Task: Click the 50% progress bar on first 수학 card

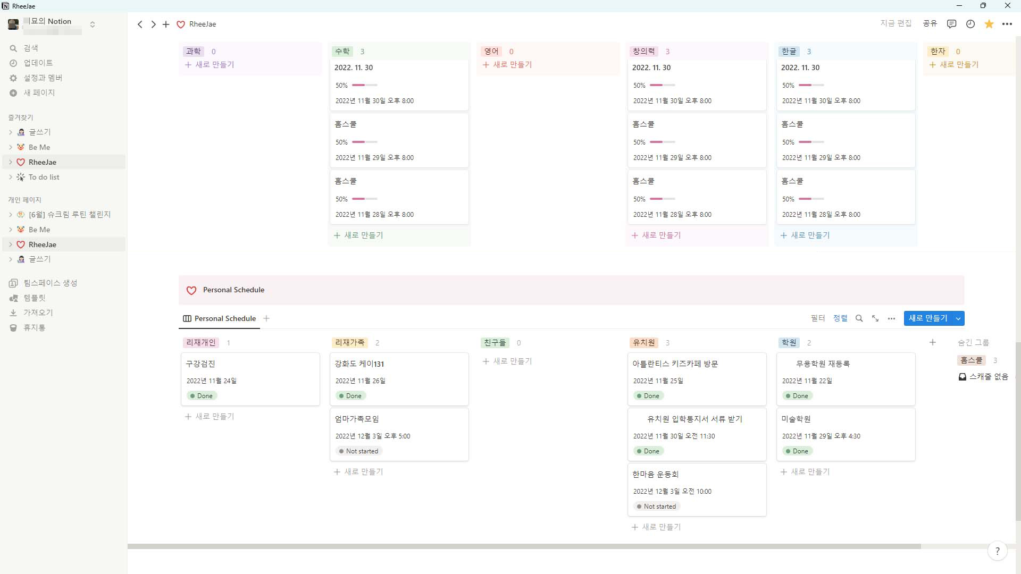Action: point(364,85)
